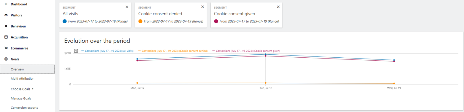Open the Dashboard grid icon
This screenshot has height=112, width=464.
pos(6,4)
